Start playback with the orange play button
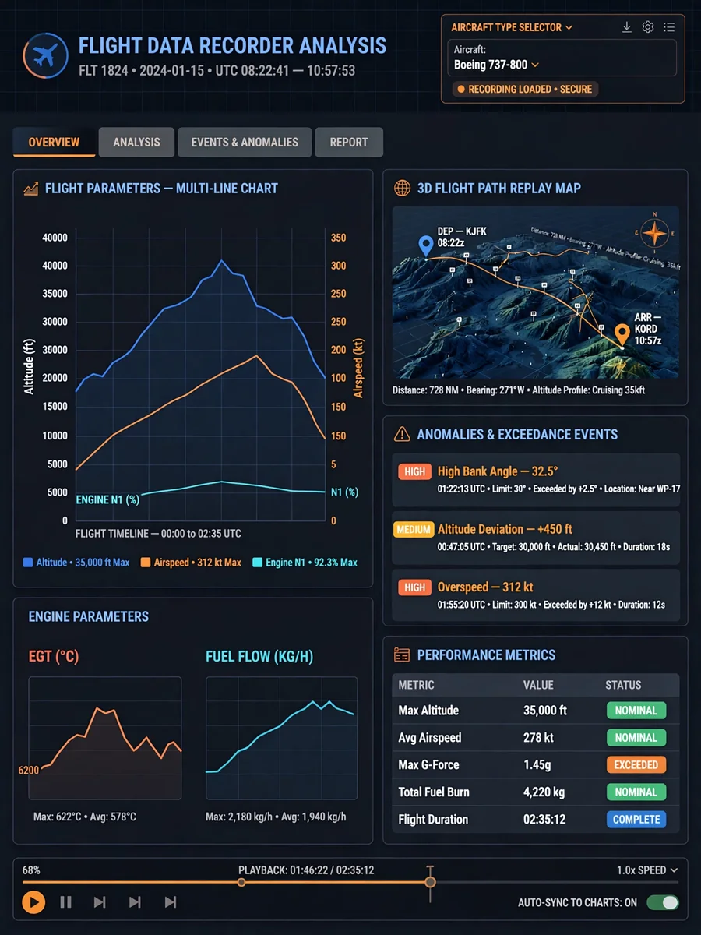This screenshot has width=701, height=935. click(33, 902)
